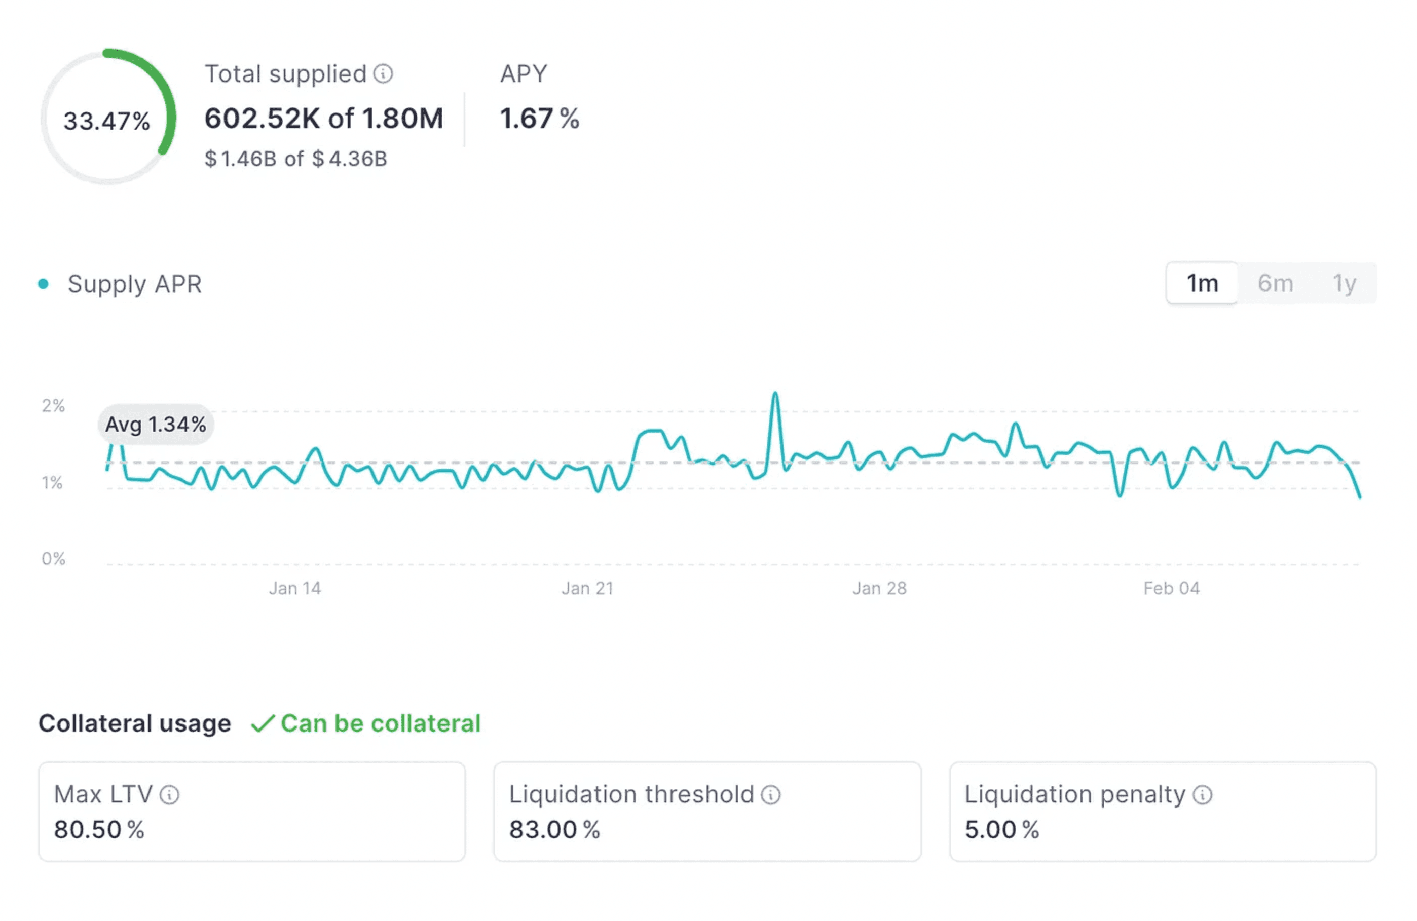1417x921 pixels.
Task: Click the green collateral checkmark icon
Action: pos(262,723)
